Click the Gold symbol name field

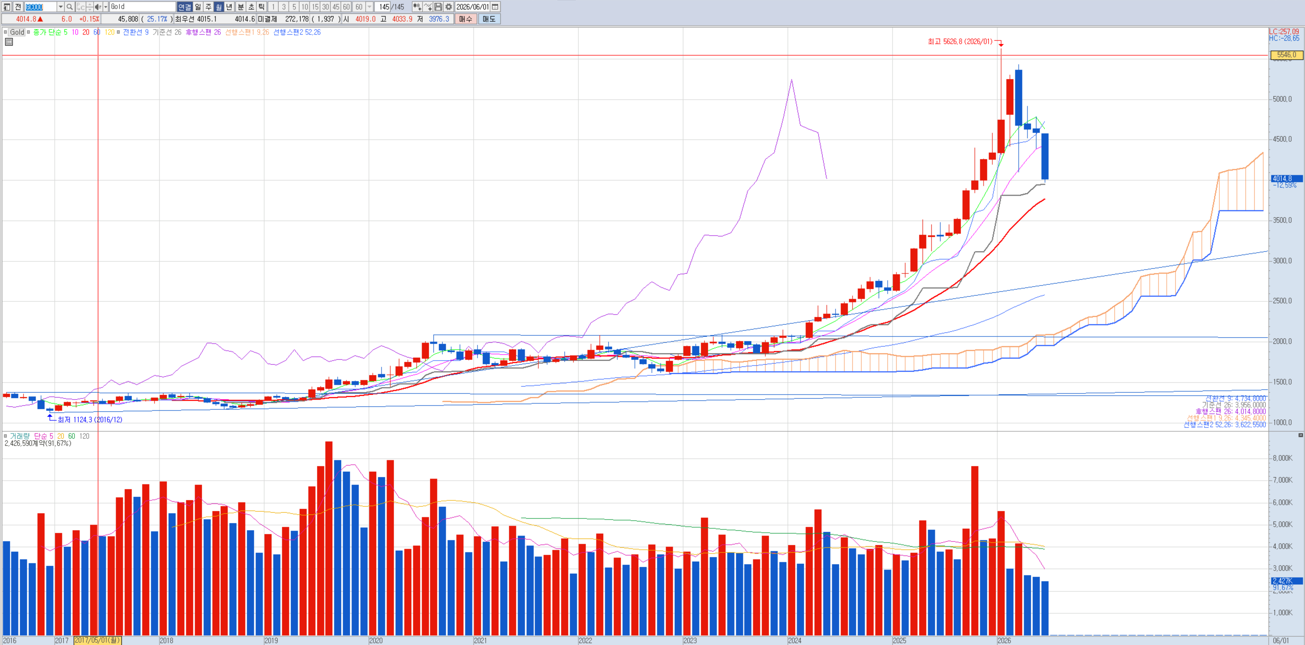pyautogui.click(x=142, y=7)
